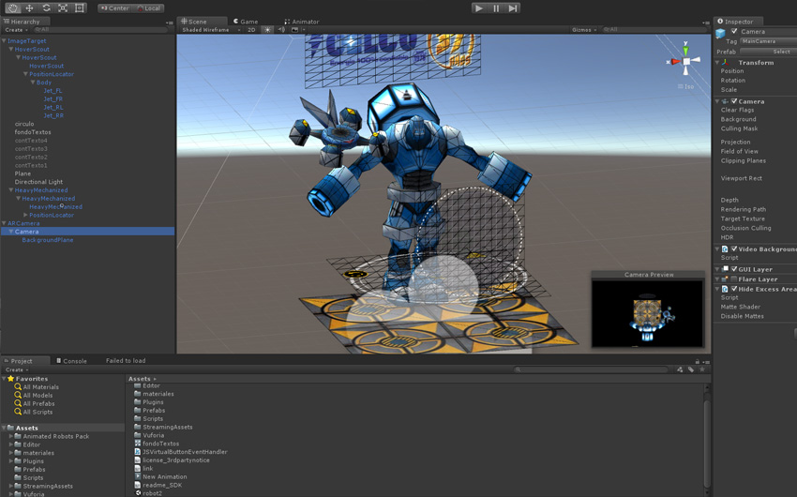Click the Step frame button
Screen dimensions: 797x497
pos(513,8)
